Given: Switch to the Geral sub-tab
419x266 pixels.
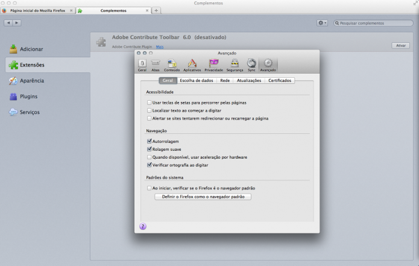Looking at the screenshot, I should click(168, 80).
